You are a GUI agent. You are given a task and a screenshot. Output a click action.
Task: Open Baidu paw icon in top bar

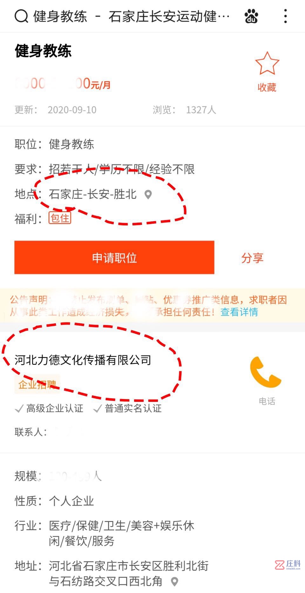click(x=251, y=16)
